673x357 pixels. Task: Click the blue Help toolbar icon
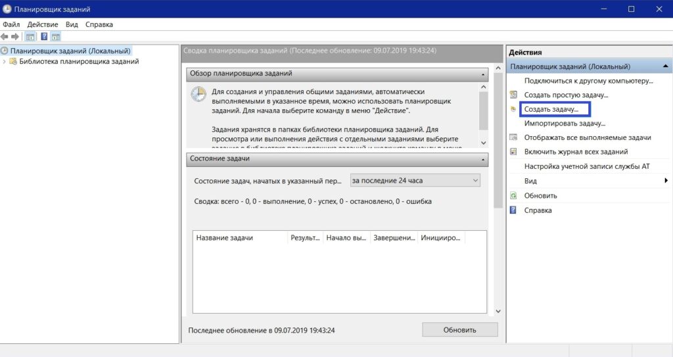tap(44, 37)
